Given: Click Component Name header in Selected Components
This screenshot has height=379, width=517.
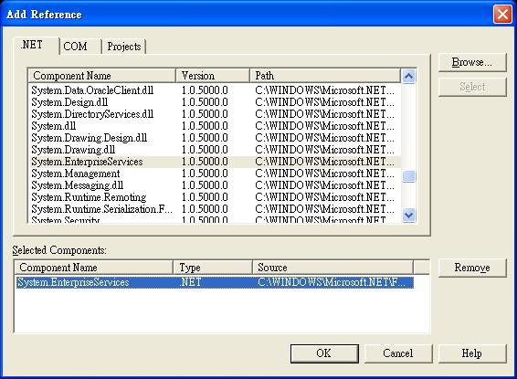Looking at the screenshot, I should 94,268.
